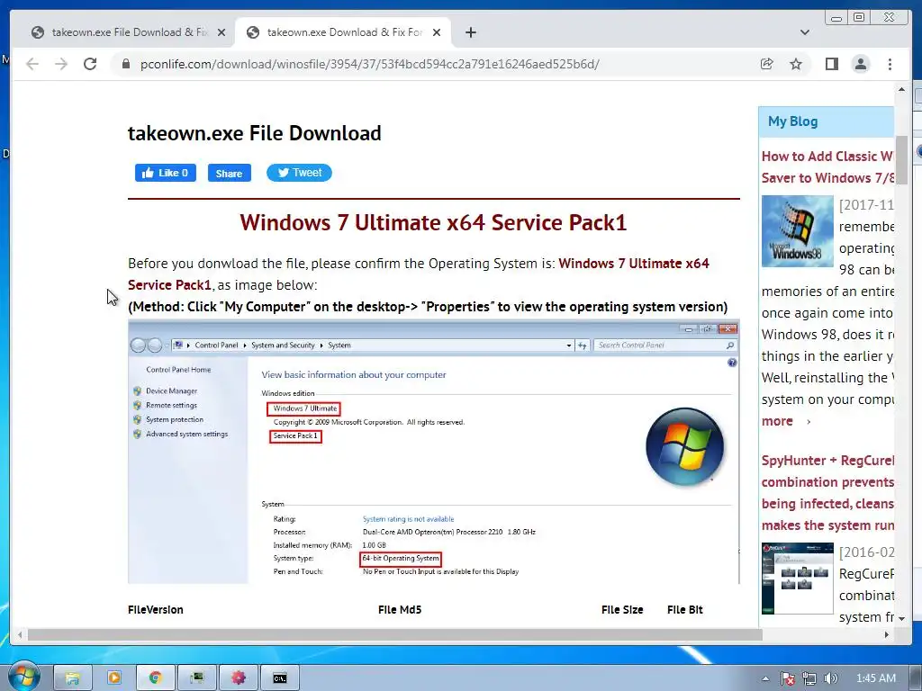Click the 'File Size' column header
Viewport: 922px width, 691px height.
(x=622, y=610)
